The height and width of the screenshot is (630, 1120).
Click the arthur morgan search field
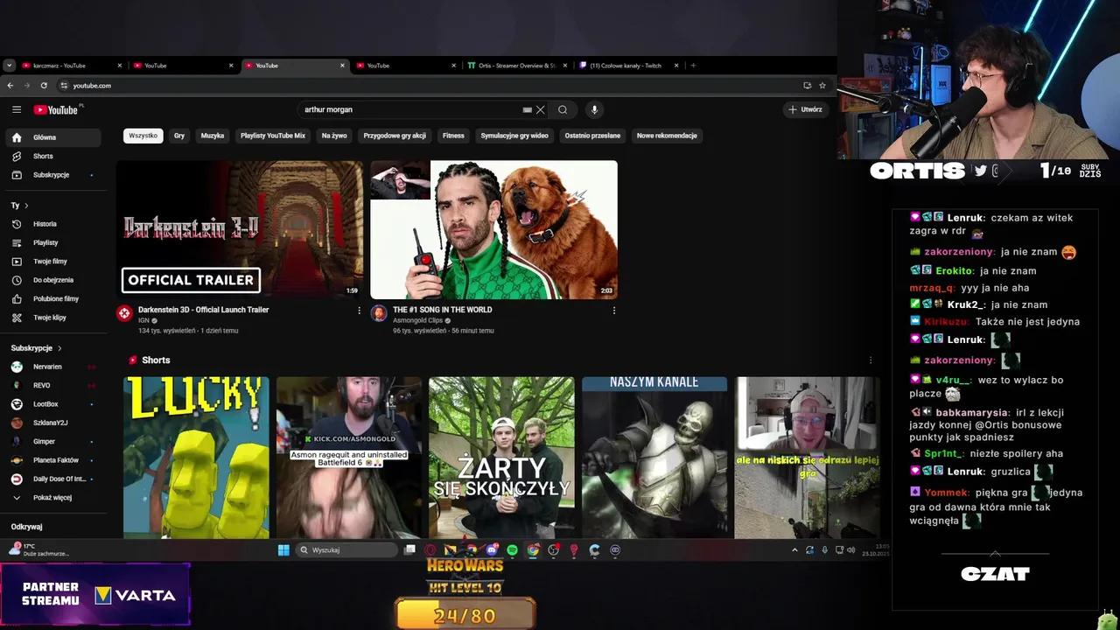tap(411, 109)
